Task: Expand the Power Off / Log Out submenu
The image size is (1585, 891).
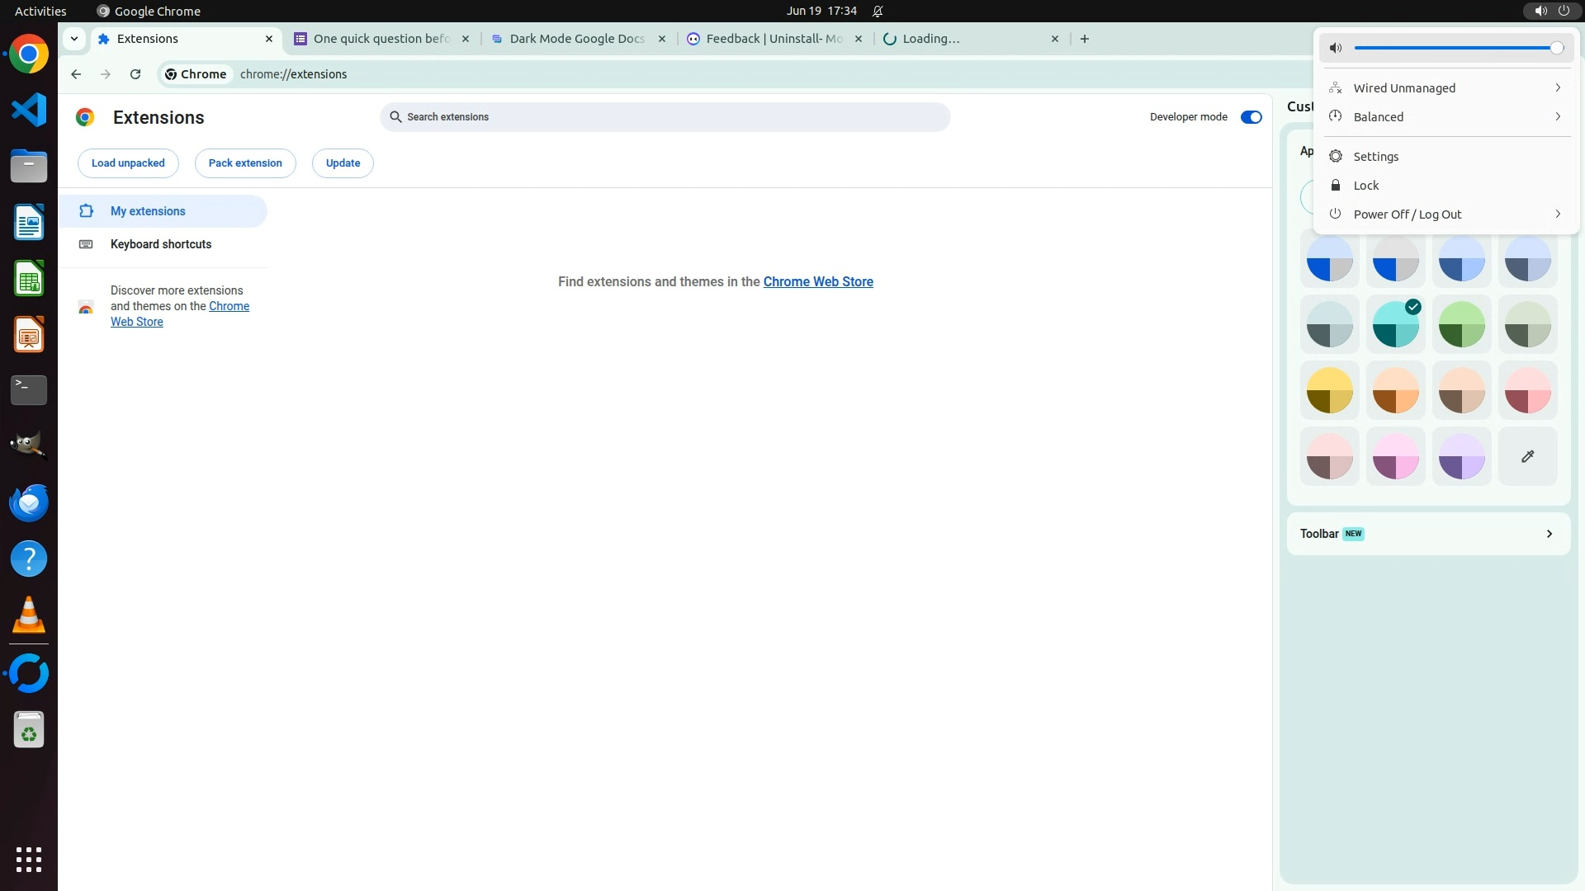Action: pyautogui.click(x=1557, y=214)
